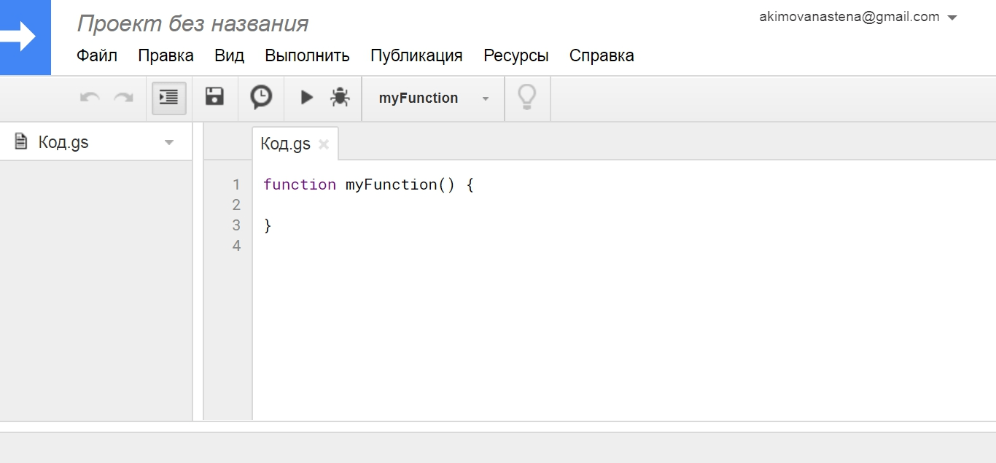
Task: Save the project using the floppy disk icon
Action: [214, 98]
